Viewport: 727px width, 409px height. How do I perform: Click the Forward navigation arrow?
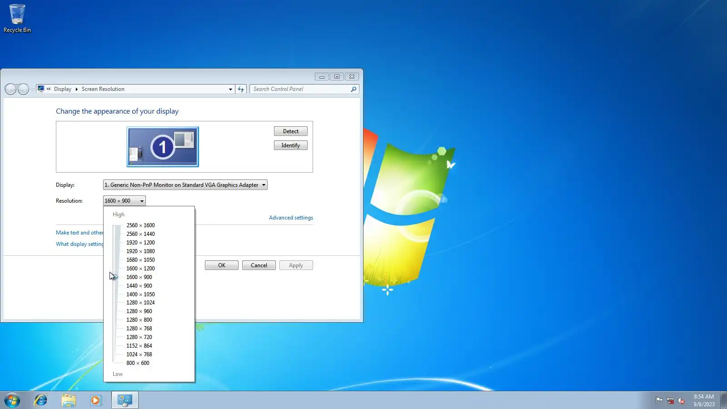(23, 89)
